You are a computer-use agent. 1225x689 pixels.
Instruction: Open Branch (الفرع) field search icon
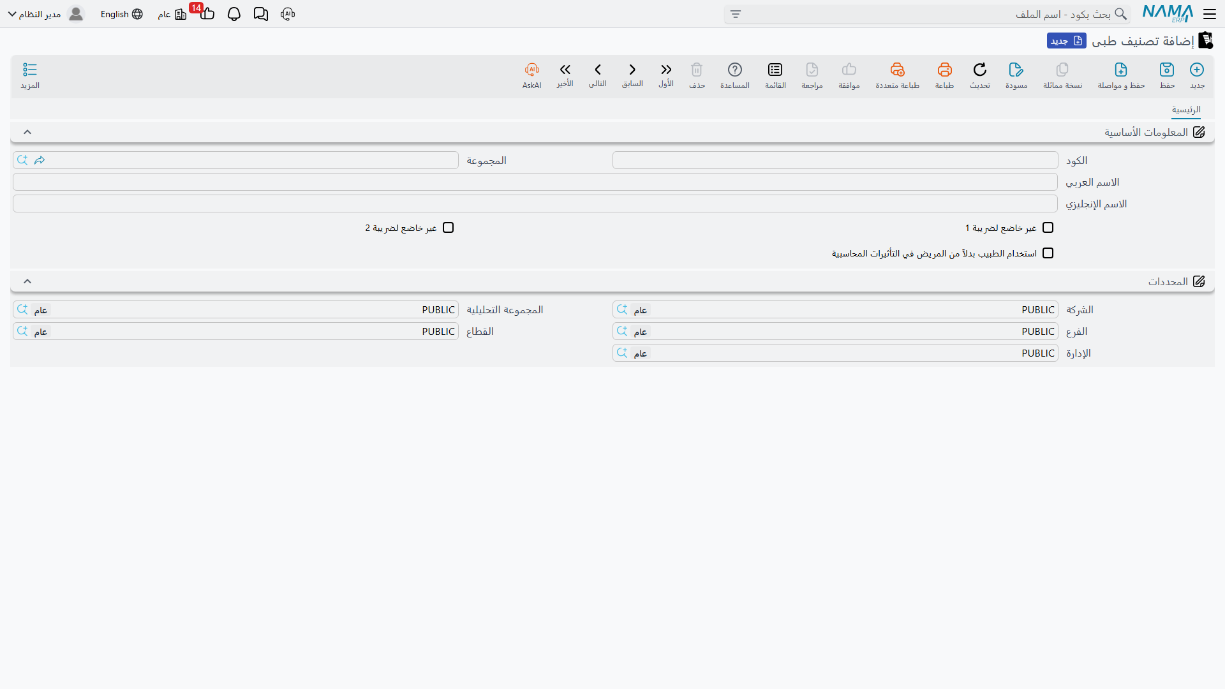(622, 331)
